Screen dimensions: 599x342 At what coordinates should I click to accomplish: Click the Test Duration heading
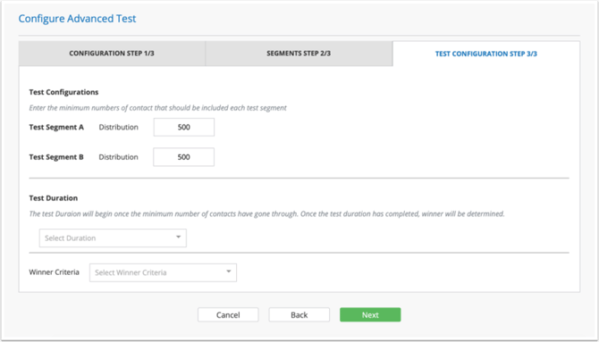tap(53, 198)
